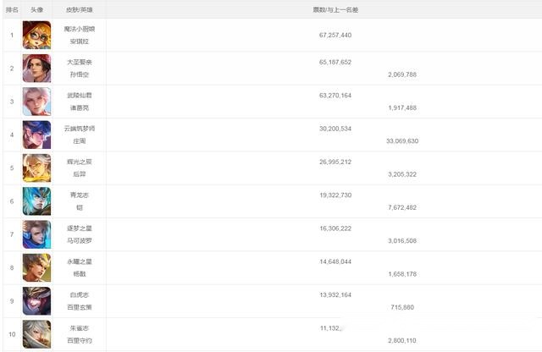Click the 百里玄策 avatar in row 9

pyautogui.click(x=36, y=301)
